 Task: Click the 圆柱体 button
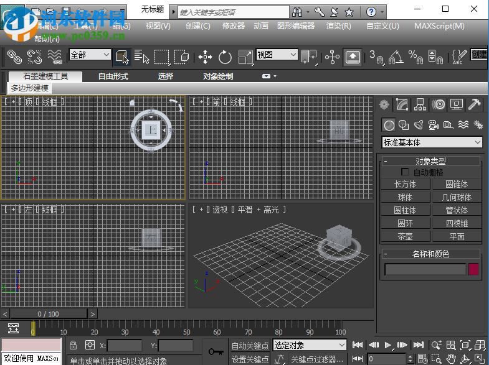(405, 210)
